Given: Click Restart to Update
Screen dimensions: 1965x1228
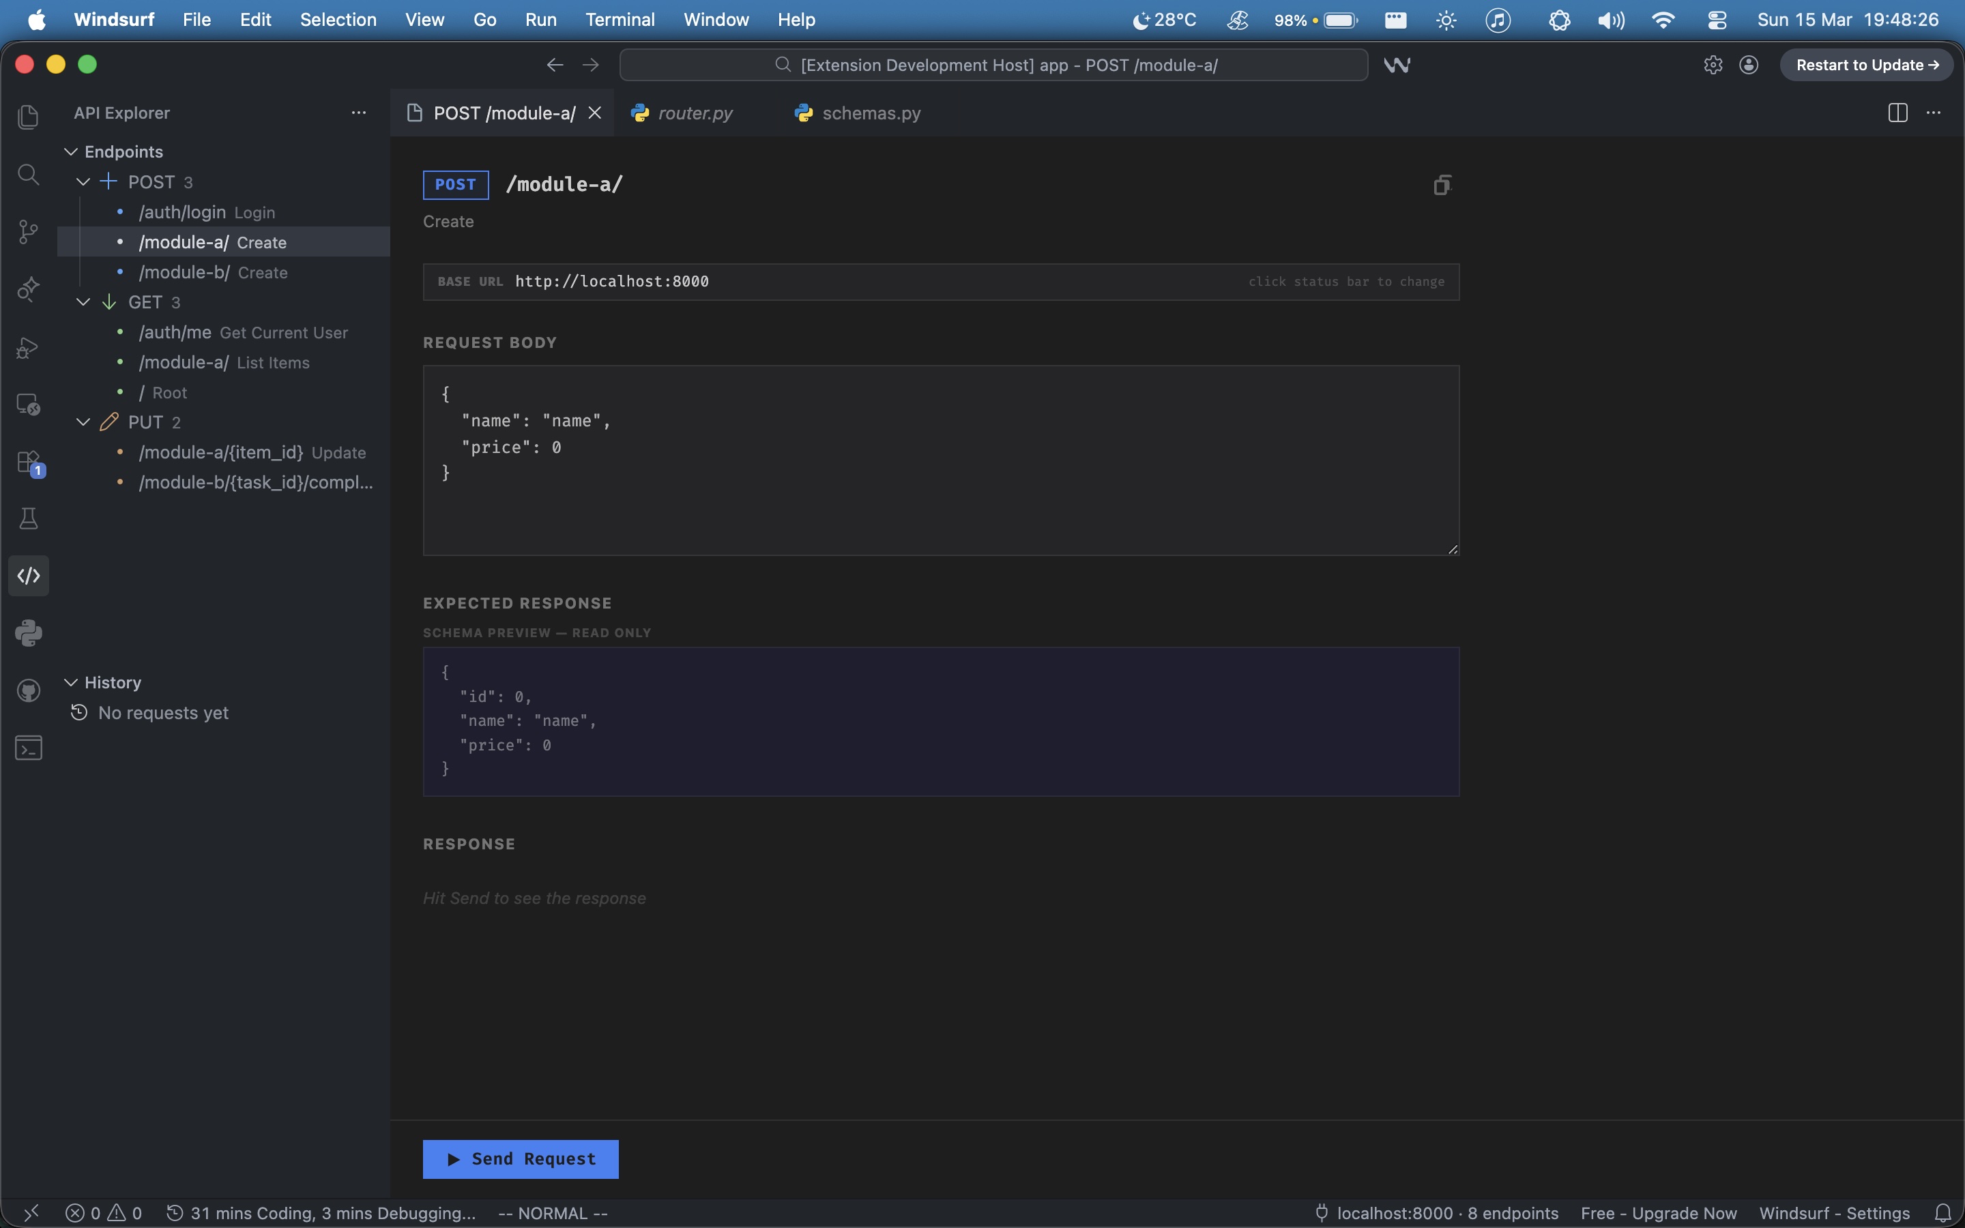Looking at the screenshot, I should tap(1866, 65).
